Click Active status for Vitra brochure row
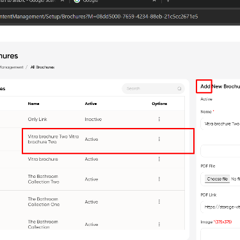240x240 pixels. (x=92, y=159)
